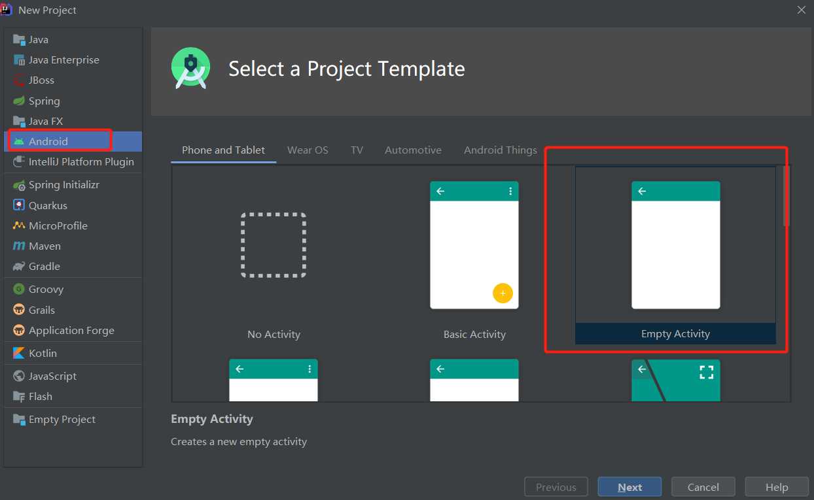Select Java Enterprise in the project type list
Viewport: 814px width, 500px height.
click(x=63, y=60)
